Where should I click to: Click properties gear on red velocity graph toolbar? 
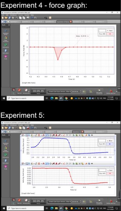click(x=89, y=164)
